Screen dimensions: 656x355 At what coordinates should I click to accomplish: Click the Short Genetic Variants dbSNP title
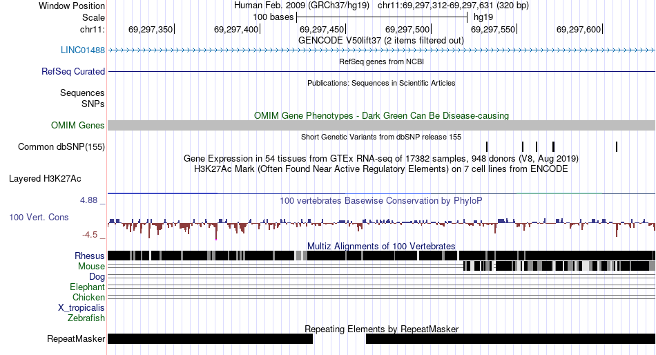(381, 137)
